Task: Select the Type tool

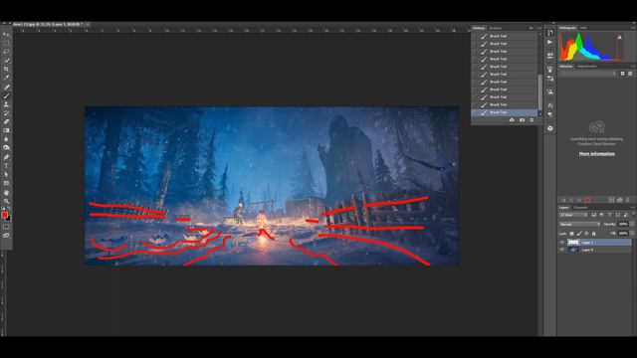Action: (x=6, y=166)
